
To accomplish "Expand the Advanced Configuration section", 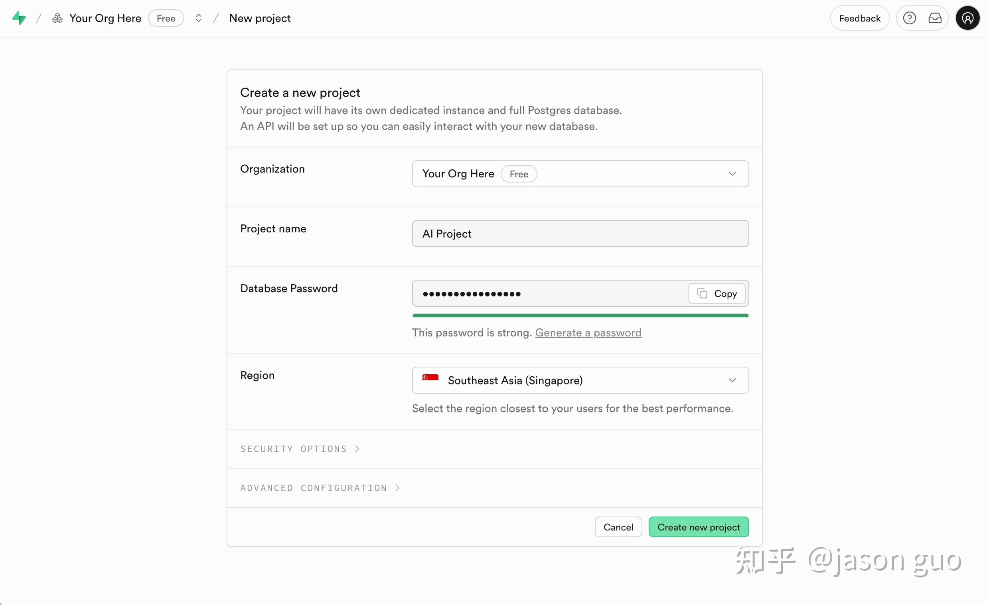I will pos(320,488).
